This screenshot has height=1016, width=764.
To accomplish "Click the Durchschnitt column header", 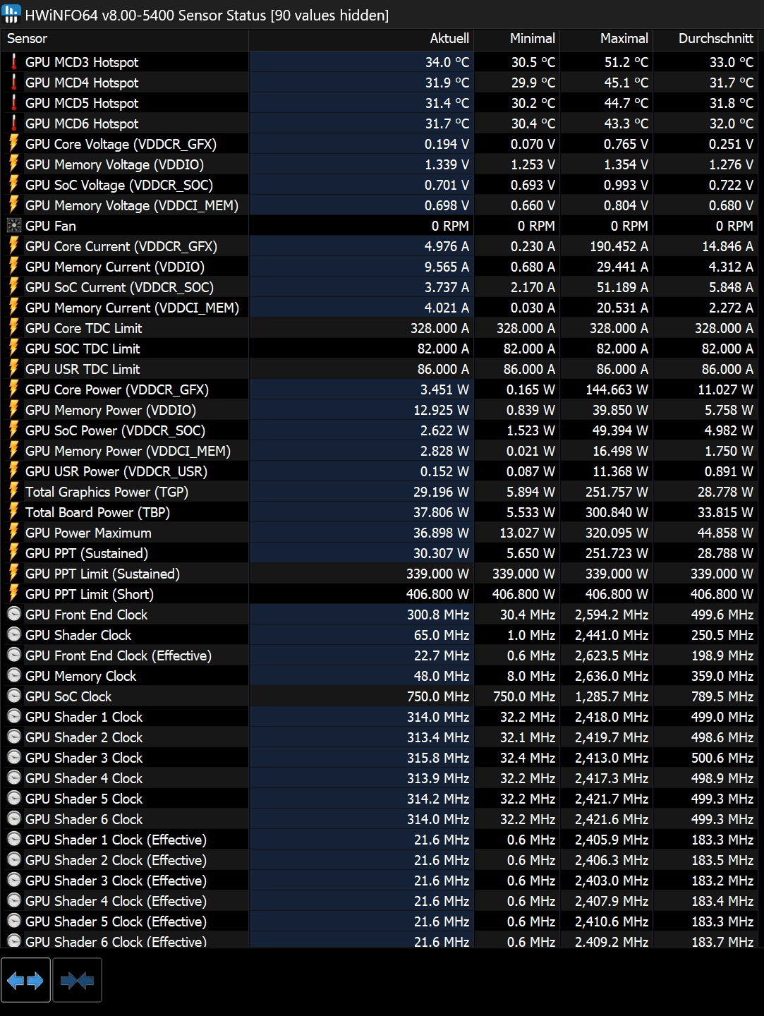I will pyautogui.click(x=705, y=39).
